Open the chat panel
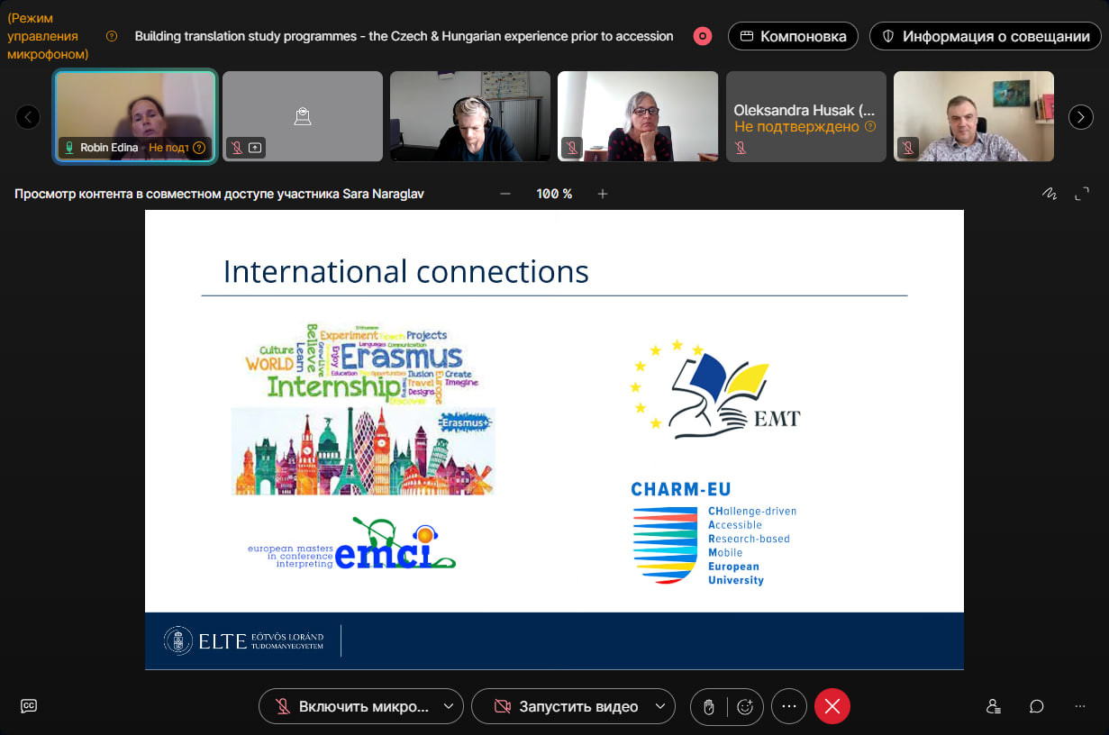 coord(1037,706)
